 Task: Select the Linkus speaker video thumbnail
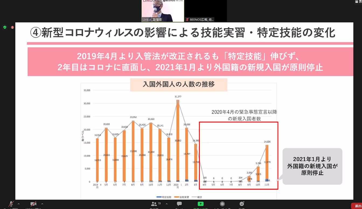(163, 11)
